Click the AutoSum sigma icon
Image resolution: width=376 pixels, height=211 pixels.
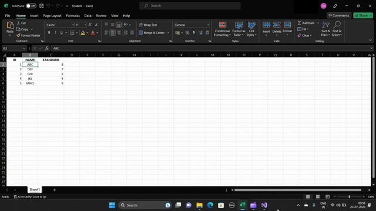coord(299,23)
